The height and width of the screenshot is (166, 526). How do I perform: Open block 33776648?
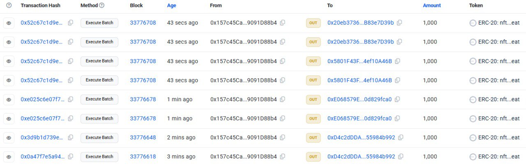(143, 137)
